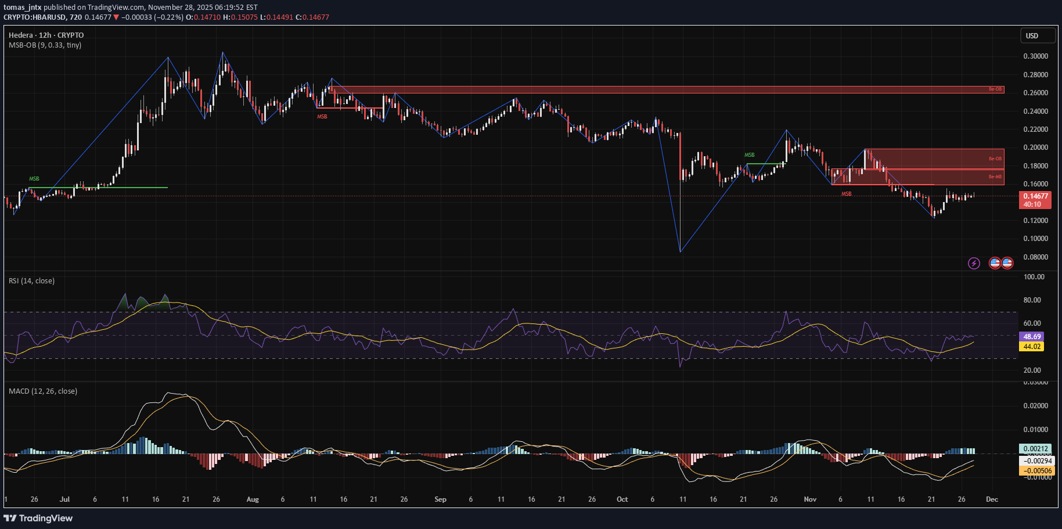Toggle visibility of the MACD (12, 26, close) indicator

[42, 391]
